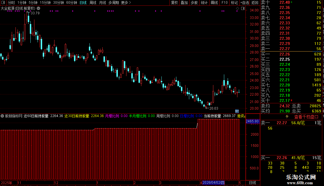Image resolution: width=324 pixels, height=186 pixels.
Task: Expand the 股朋指标网 indicator dropdown
Action: (2, 116)
